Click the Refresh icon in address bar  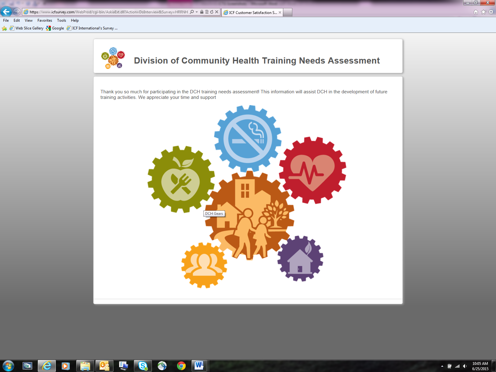tap(212, 12)
